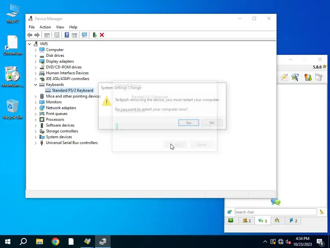Click the orange-green transfer arrows icon in chat window

308,77
